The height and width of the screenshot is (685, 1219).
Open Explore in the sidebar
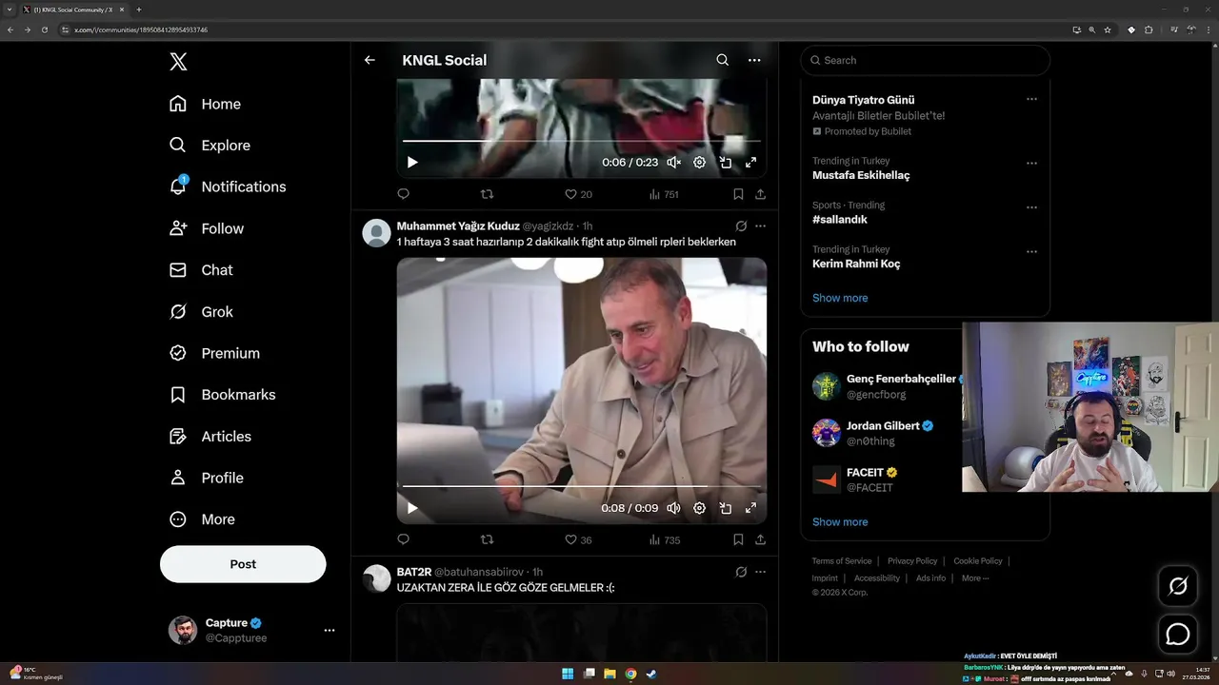(x=210, y=146)
